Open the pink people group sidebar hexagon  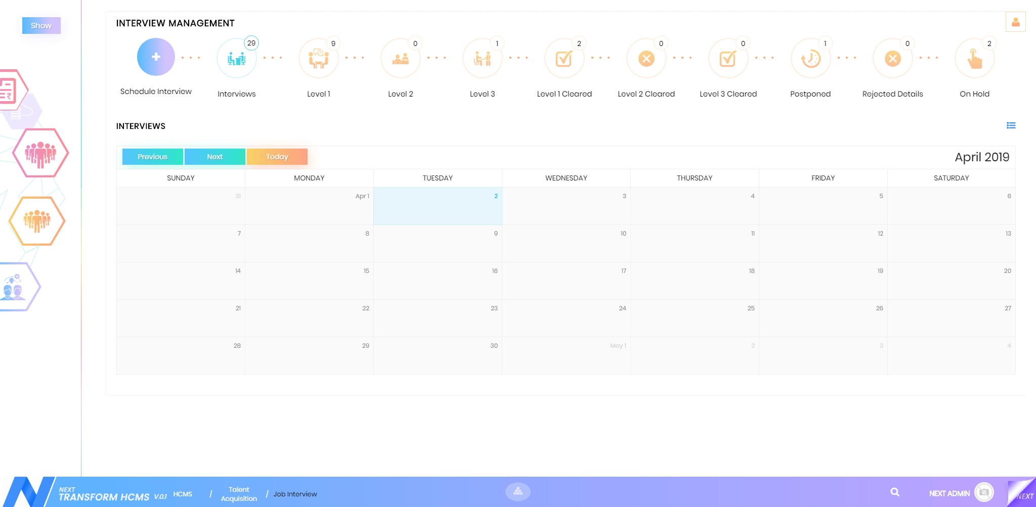click(40, 153)
